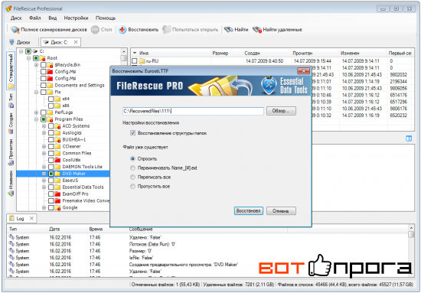Sort file list by Размер column
The width and height of the screenshot is (421, 293).
[x=227, y=53]
